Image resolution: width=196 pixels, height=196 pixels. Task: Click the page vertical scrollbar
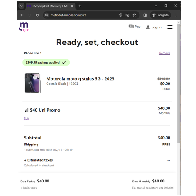[x=179, y=84]
